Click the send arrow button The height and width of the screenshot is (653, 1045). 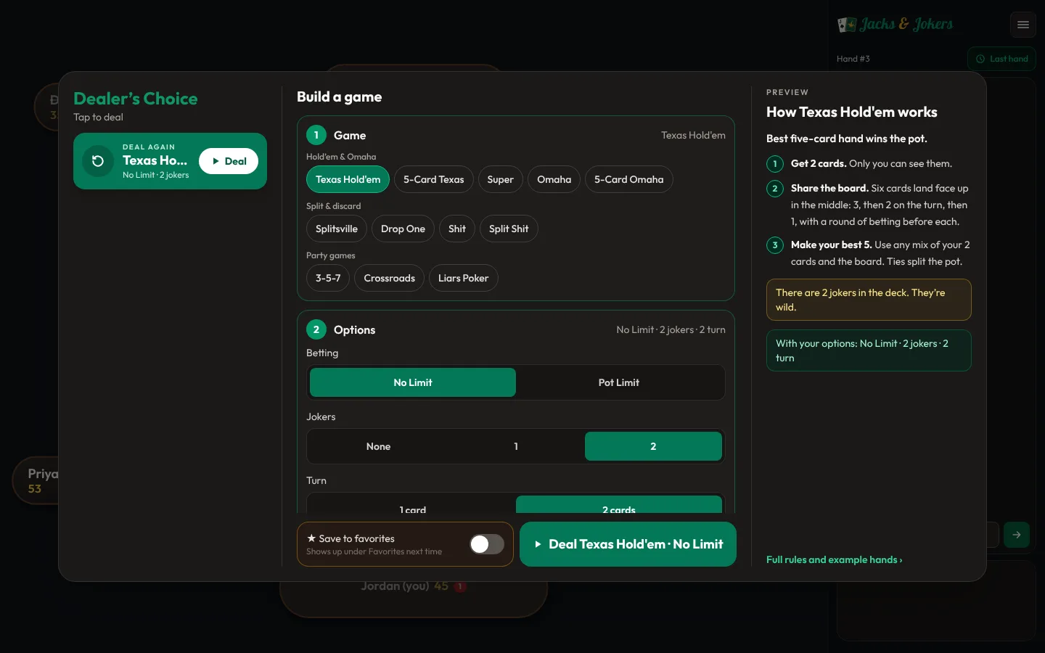click(x=1017, y=535)
